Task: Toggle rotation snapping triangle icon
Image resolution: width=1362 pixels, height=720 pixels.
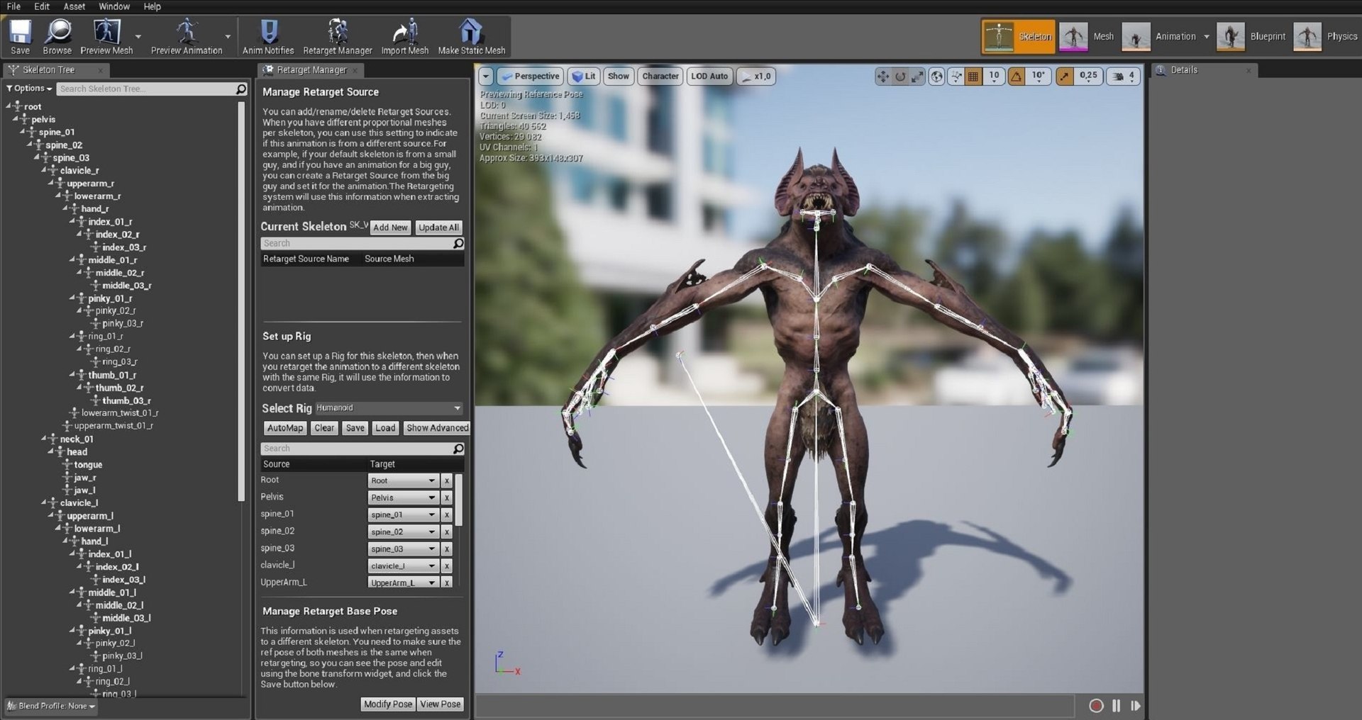Action: click(x=1017, y=77)
